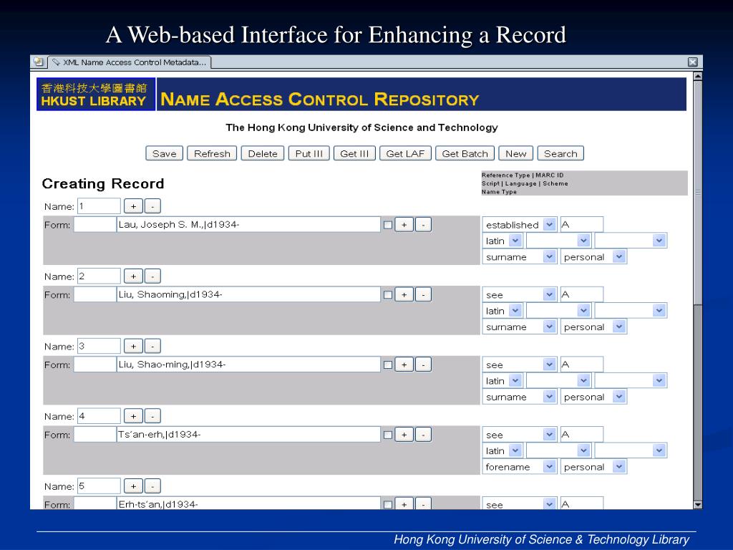
Task: Click the Get Batch button
Action: (465, 153)
